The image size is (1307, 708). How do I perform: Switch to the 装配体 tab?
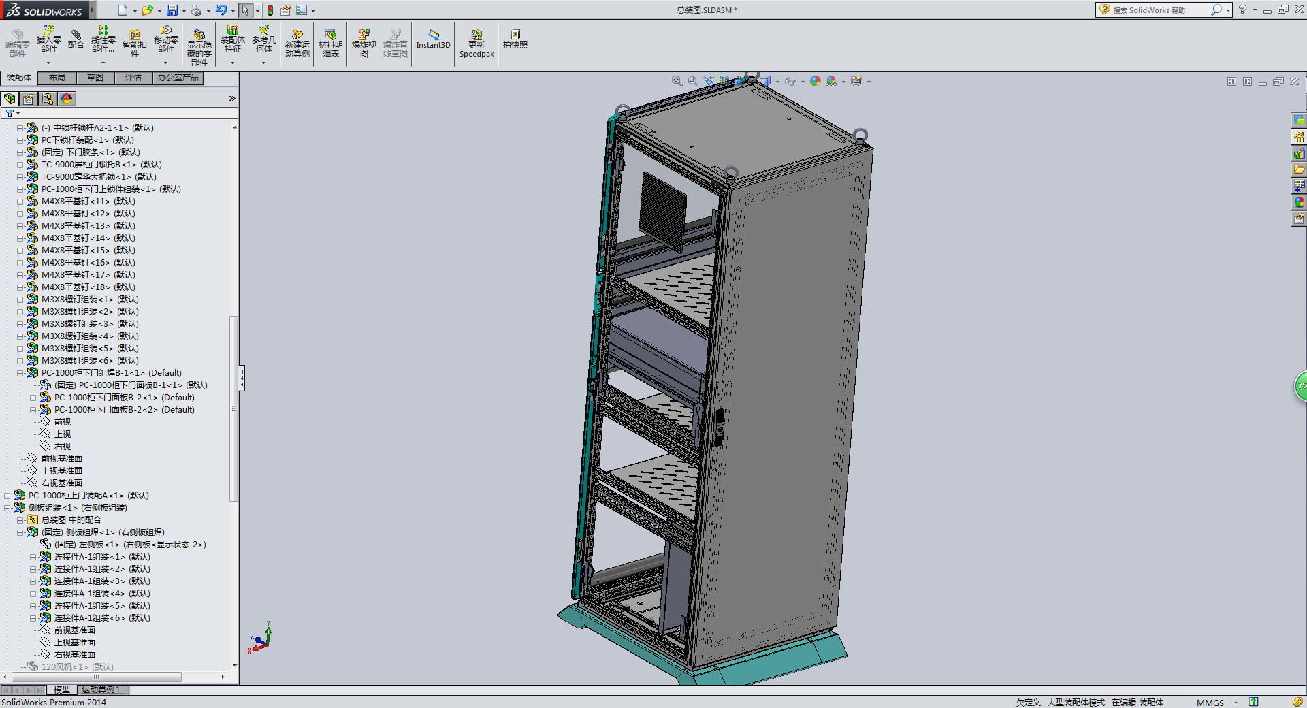pos(19,78)
